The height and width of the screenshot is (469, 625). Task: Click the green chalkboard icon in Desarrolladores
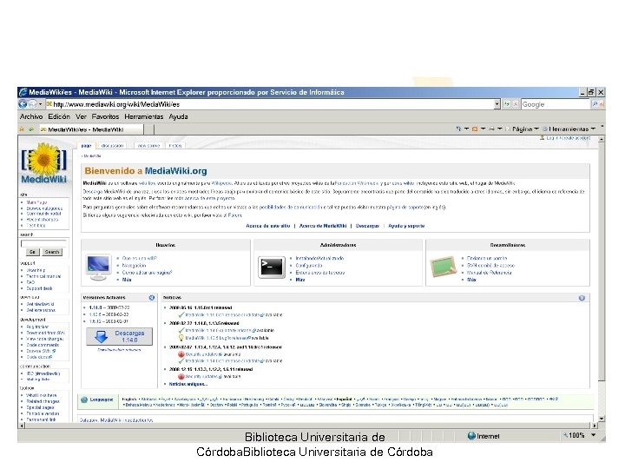point(444,267)
